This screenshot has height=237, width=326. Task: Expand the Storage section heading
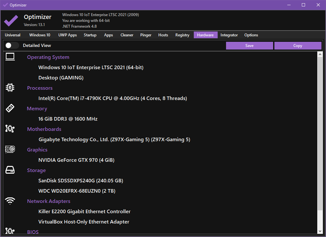tap(36, 170)
